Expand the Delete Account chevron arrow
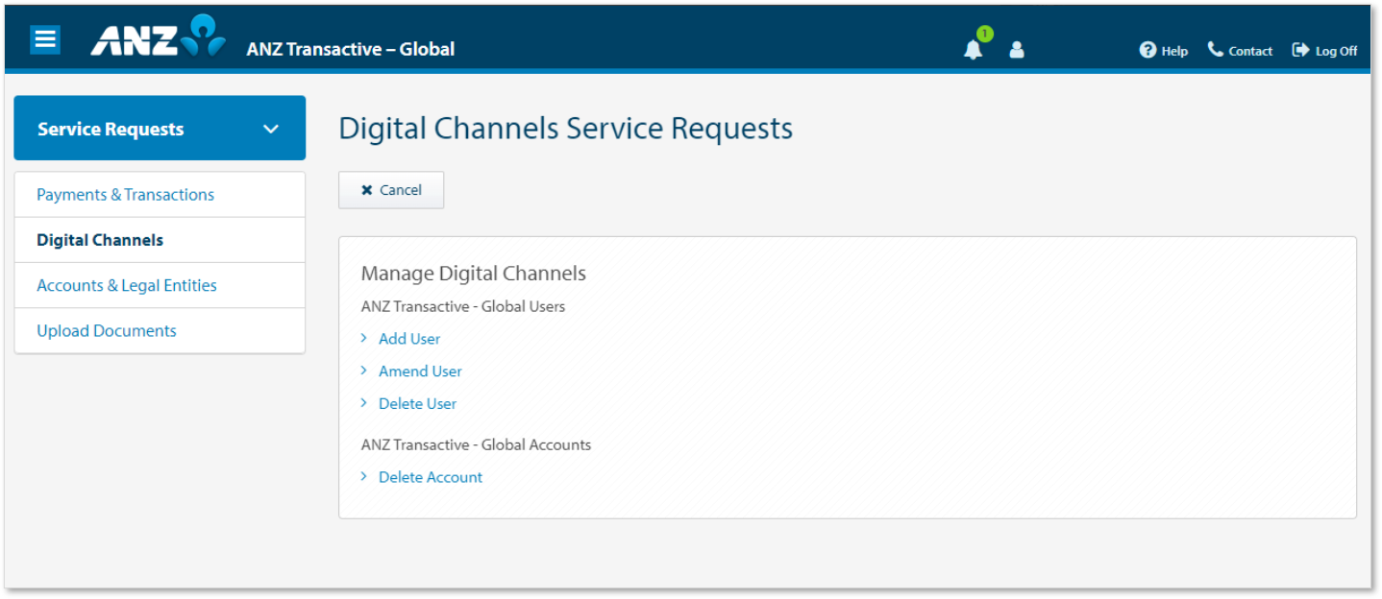 (x=364, y=476)
